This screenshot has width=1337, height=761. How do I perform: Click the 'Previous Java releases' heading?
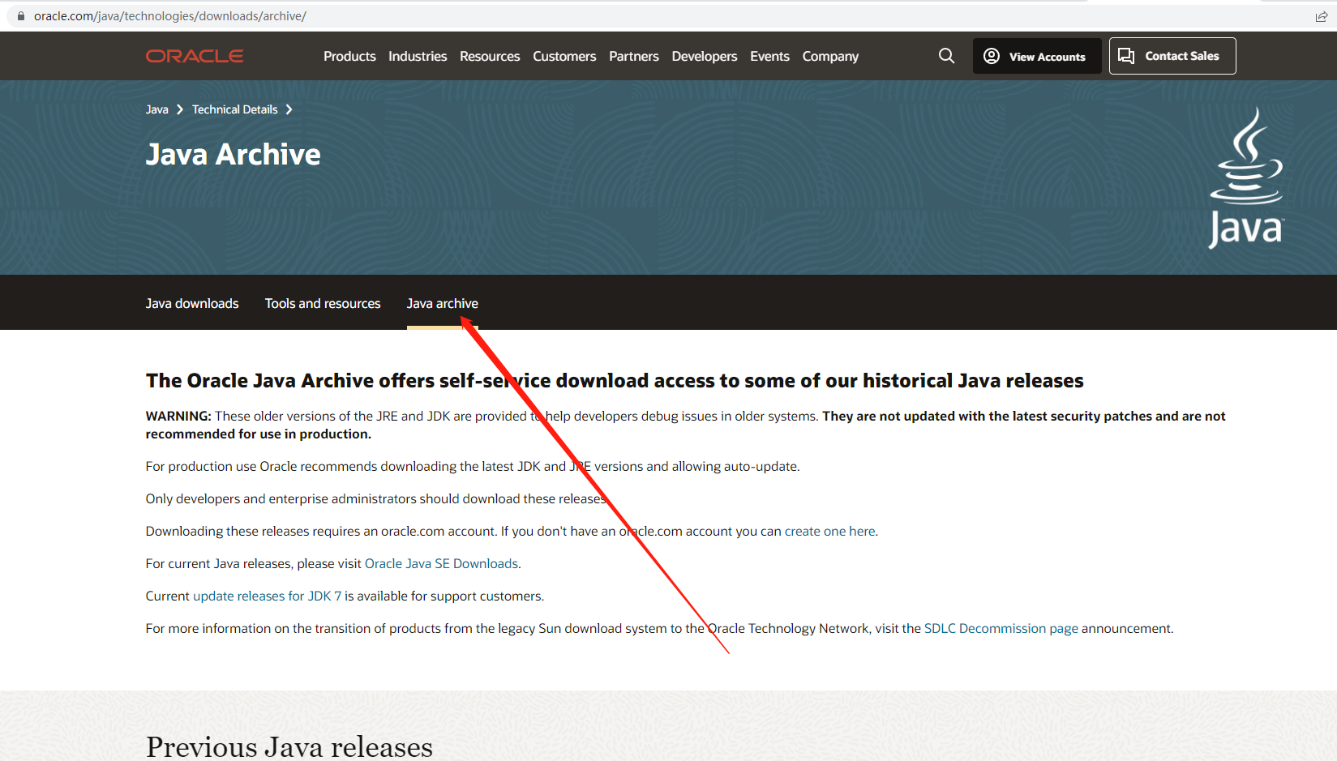tap(289, 746)
